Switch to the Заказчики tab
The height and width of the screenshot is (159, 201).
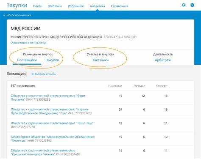100,60
